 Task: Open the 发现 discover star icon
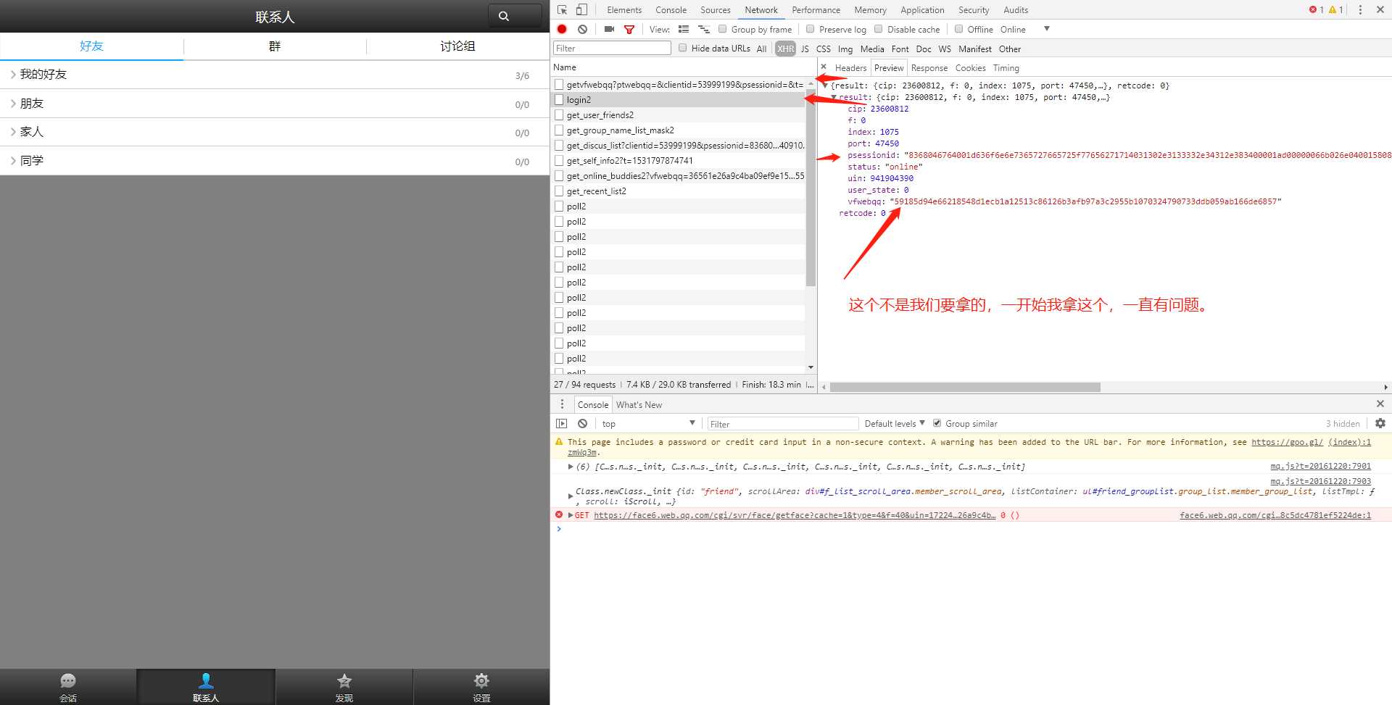click(344, 681)
